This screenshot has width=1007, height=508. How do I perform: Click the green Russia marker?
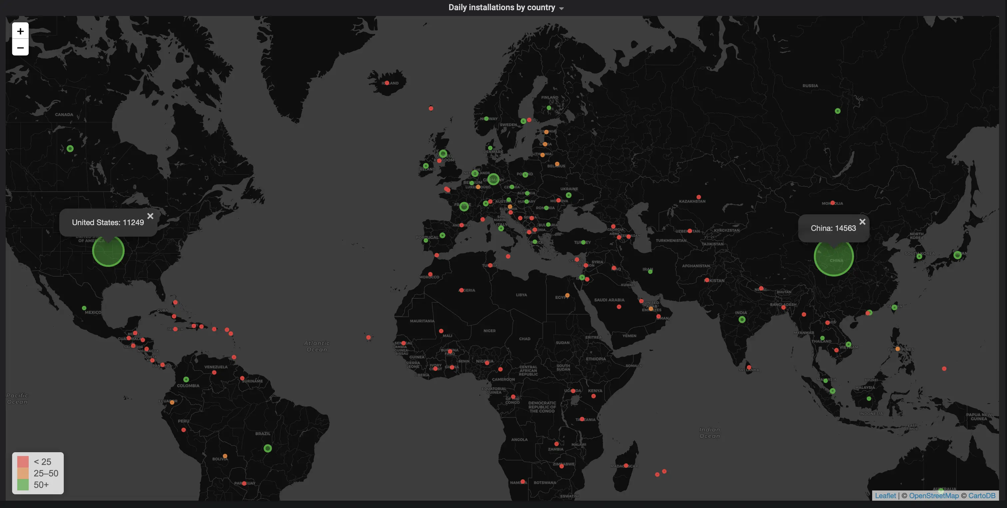(838, 111)
